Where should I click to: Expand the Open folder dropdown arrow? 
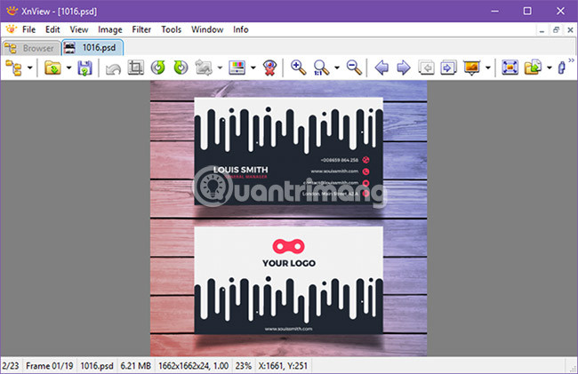[68, 68]
